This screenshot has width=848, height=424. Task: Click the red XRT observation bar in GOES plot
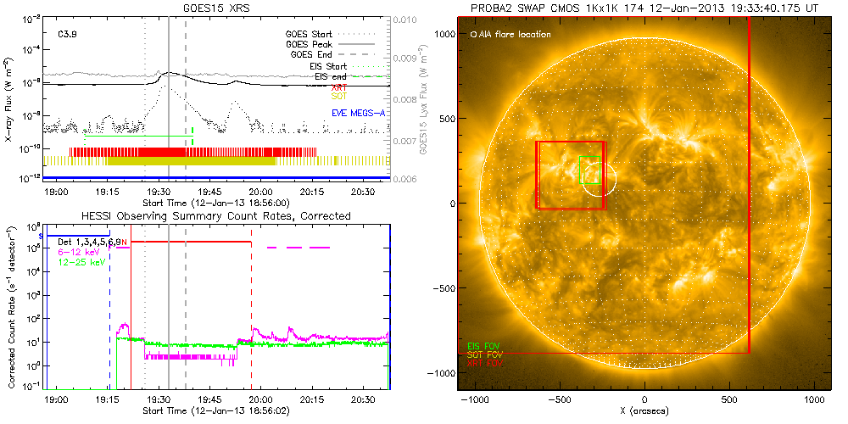pos(193,152)
